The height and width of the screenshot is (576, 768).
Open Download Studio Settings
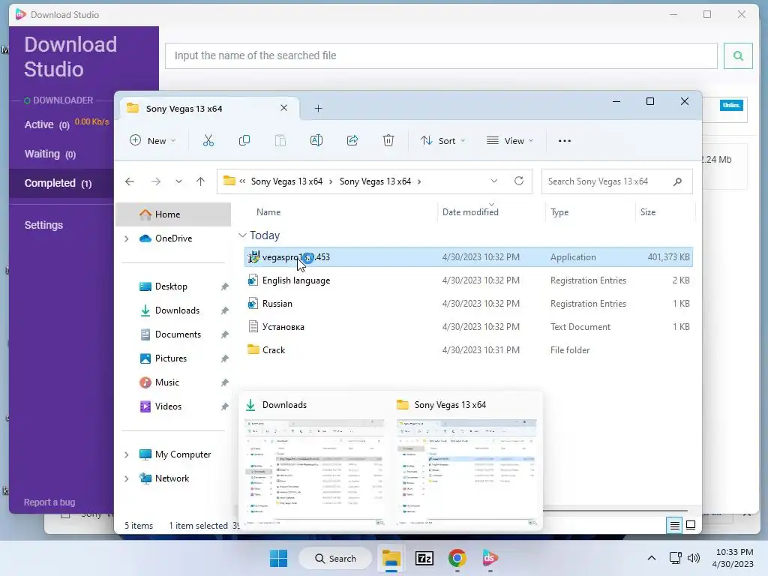click(43, 225)
